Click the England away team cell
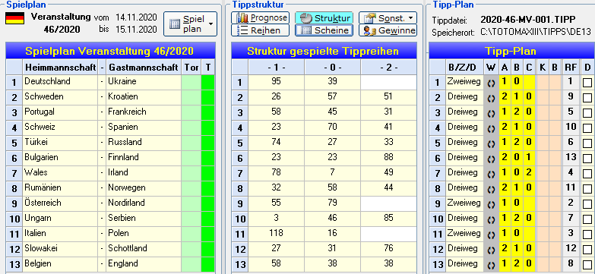The width and height of the screenshot is (595, 274). tap(144, 264)
